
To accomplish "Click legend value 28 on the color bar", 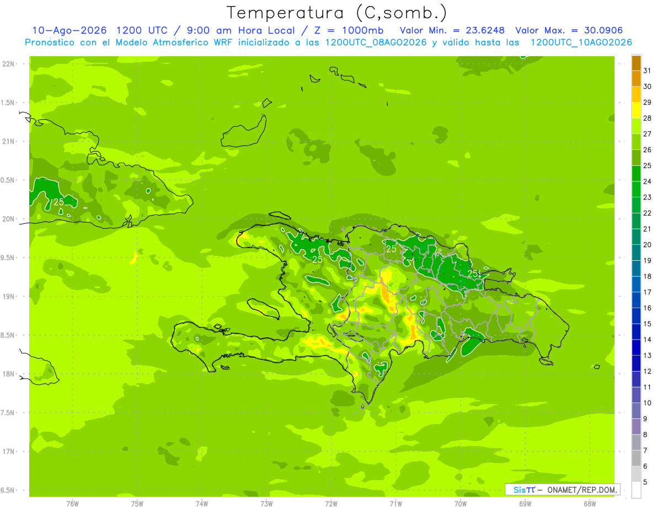I will [x=648, y=118].
